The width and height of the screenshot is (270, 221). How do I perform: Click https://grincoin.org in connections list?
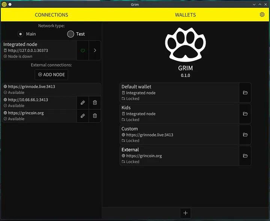[26, 113]
